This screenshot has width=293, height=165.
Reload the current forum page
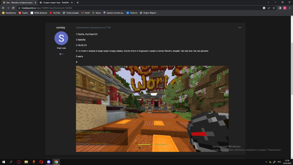coord(13,8)
